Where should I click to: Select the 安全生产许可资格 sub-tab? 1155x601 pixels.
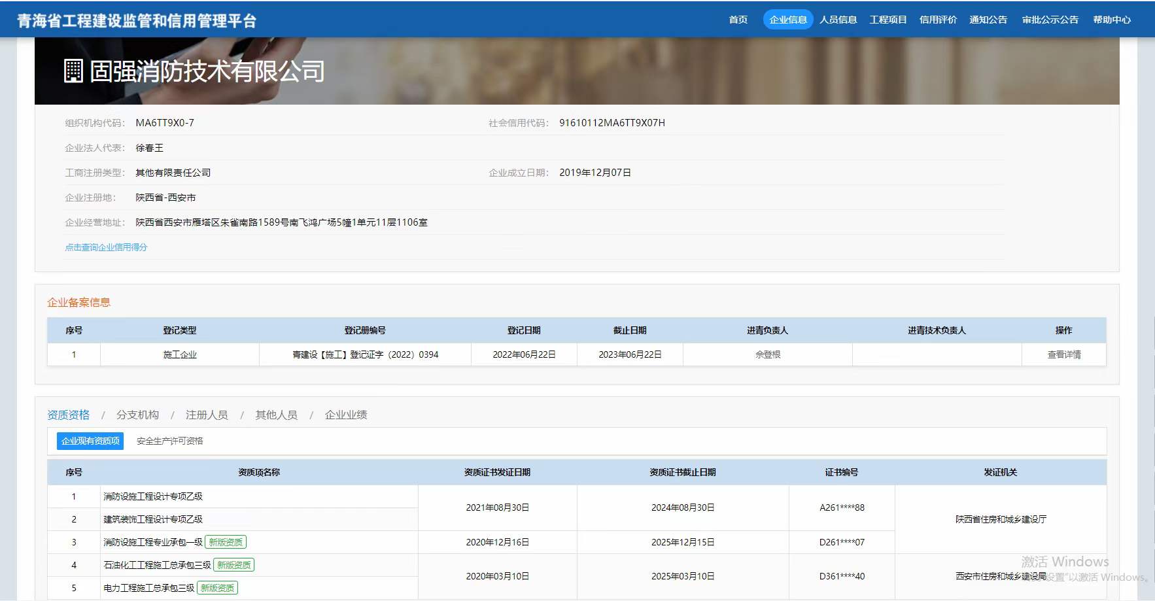(x=169, y=441)
